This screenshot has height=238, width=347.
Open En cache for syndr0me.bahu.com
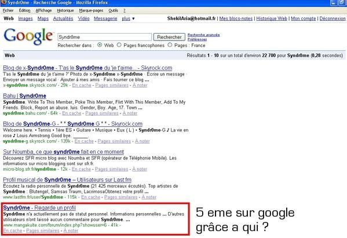72,113
